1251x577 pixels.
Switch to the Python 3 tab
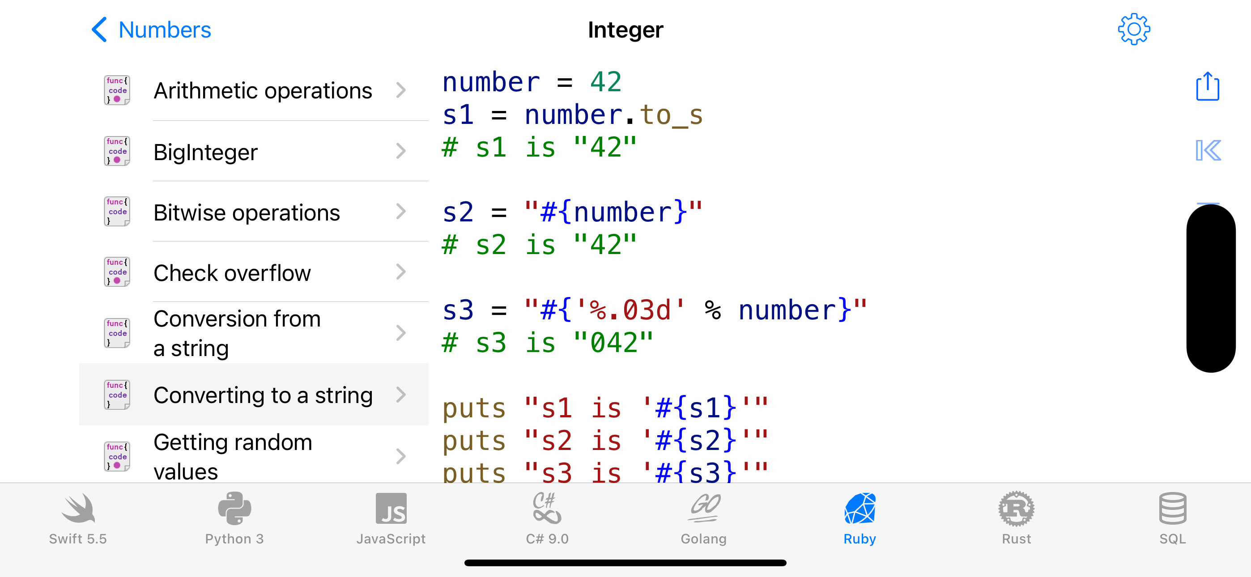tap(234, 519)
